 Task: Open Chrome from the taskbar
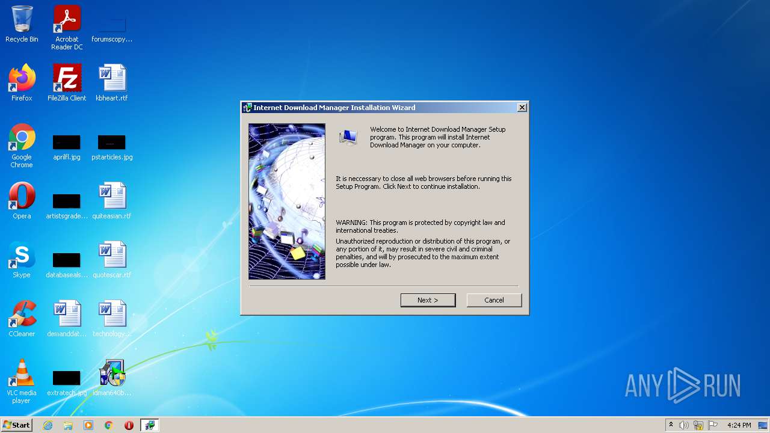(x=109, y=425)
